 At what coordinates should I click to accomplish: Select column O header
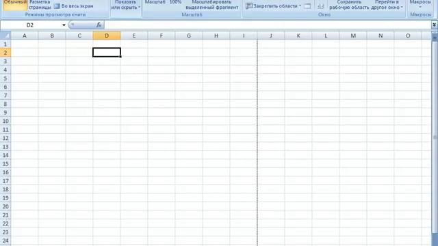[x=408, y=36]
